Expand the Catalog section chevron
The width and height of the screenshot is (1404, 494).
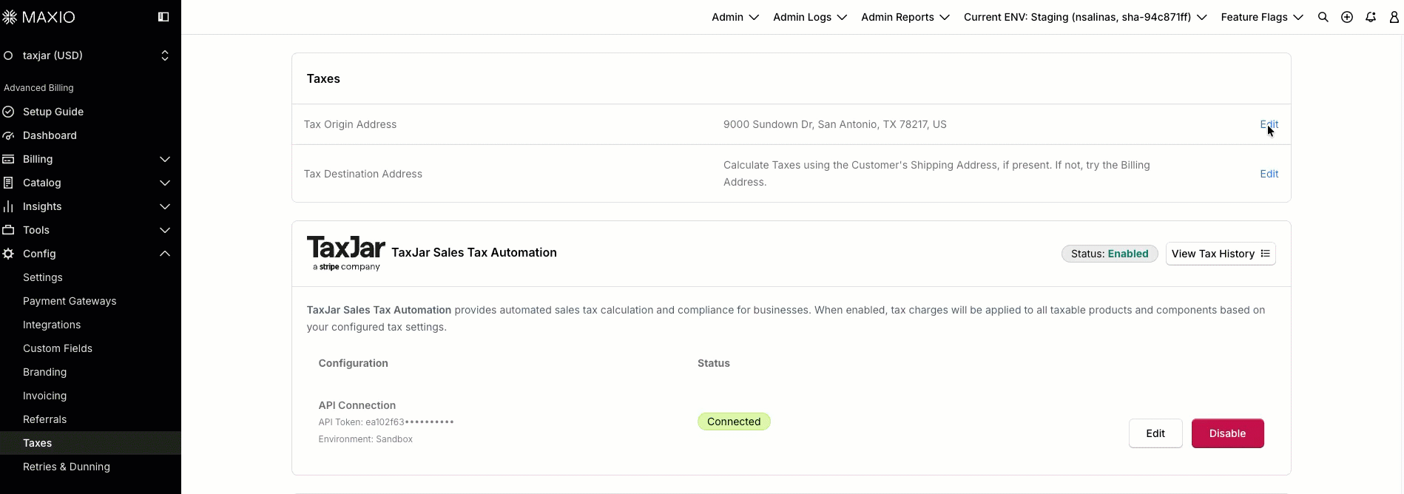point(165,183)
